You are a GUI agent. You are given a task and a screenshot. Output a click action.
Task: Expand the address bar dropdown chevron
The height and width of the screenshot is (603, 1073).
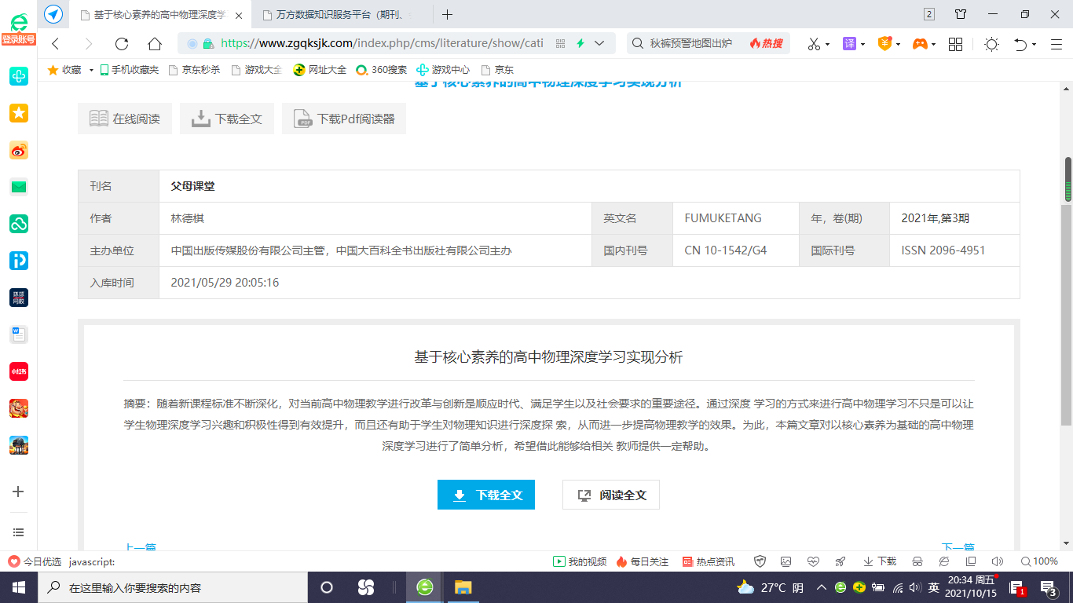[x=600, y=44]
